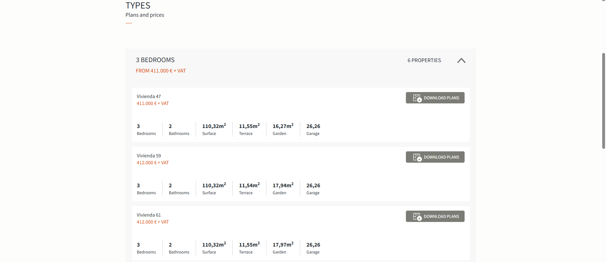The width and height of the screenshot is (606, 262).
Task: Collapse the 3 Bedrooms section chevron
Action: tap(461, 61)
